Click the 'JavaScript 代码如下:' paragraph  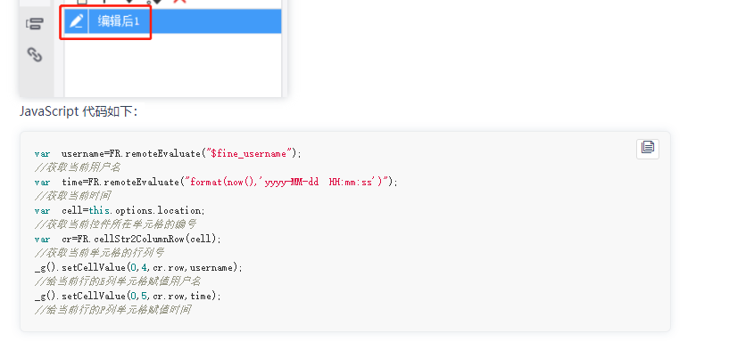point(79,112)
